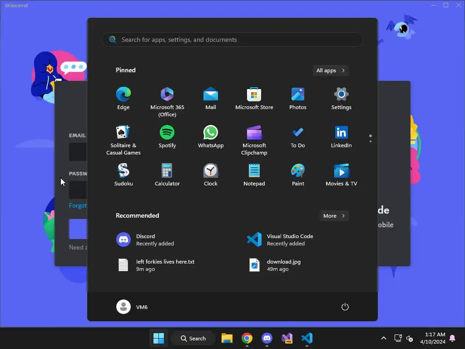Launch Microsoft Clipchamp
This screenshot has width=465, height=349.
click(254, 140)
